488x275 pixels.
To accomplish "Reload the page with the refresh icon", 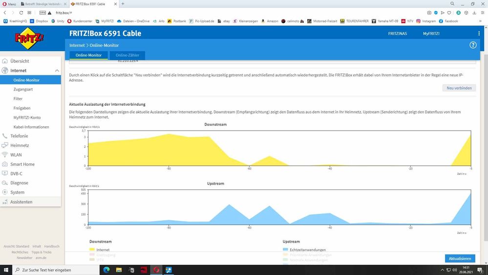I will tap(21, 13).
